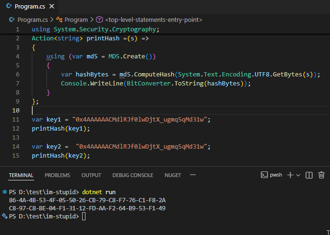The width and height of the screenshot is (330, 235).
Task: Click the method cube icon in breadcrumb
Action: [x=99, y=20]
